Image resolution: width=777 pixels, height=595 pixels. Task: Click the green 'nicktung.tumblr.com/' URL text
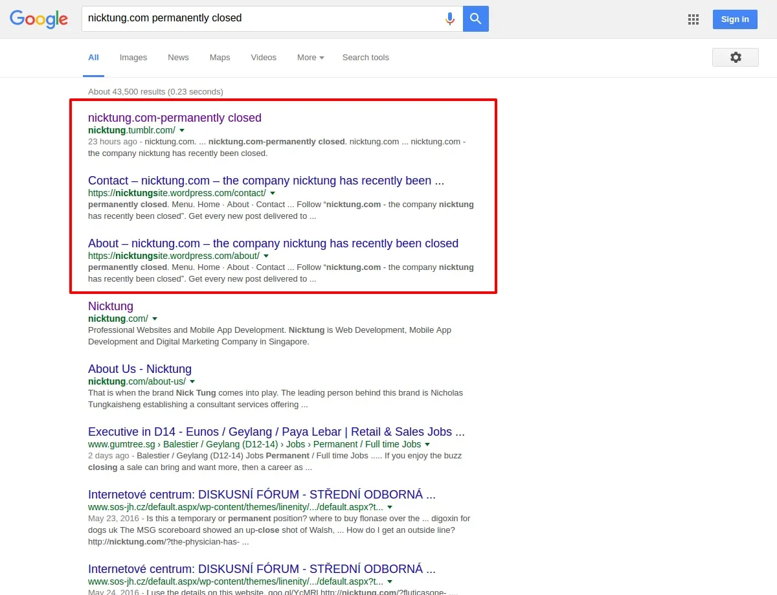131,130
